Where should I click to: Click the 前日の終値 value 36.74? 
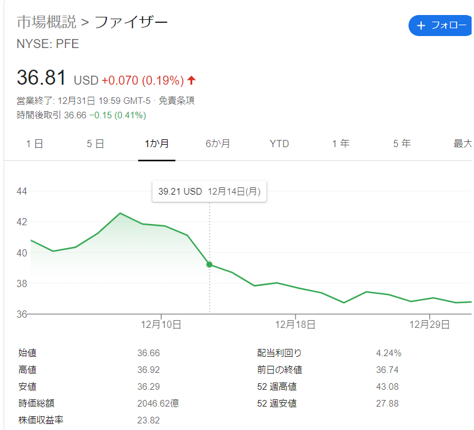coord(387,370)
